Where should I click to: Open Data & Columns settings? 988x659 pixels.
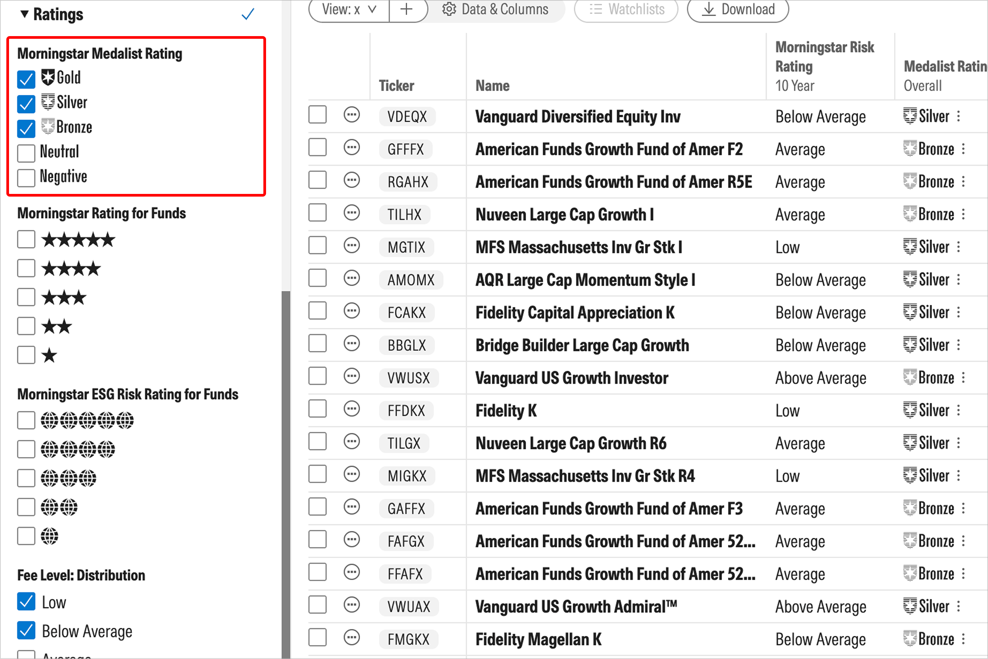495,9
